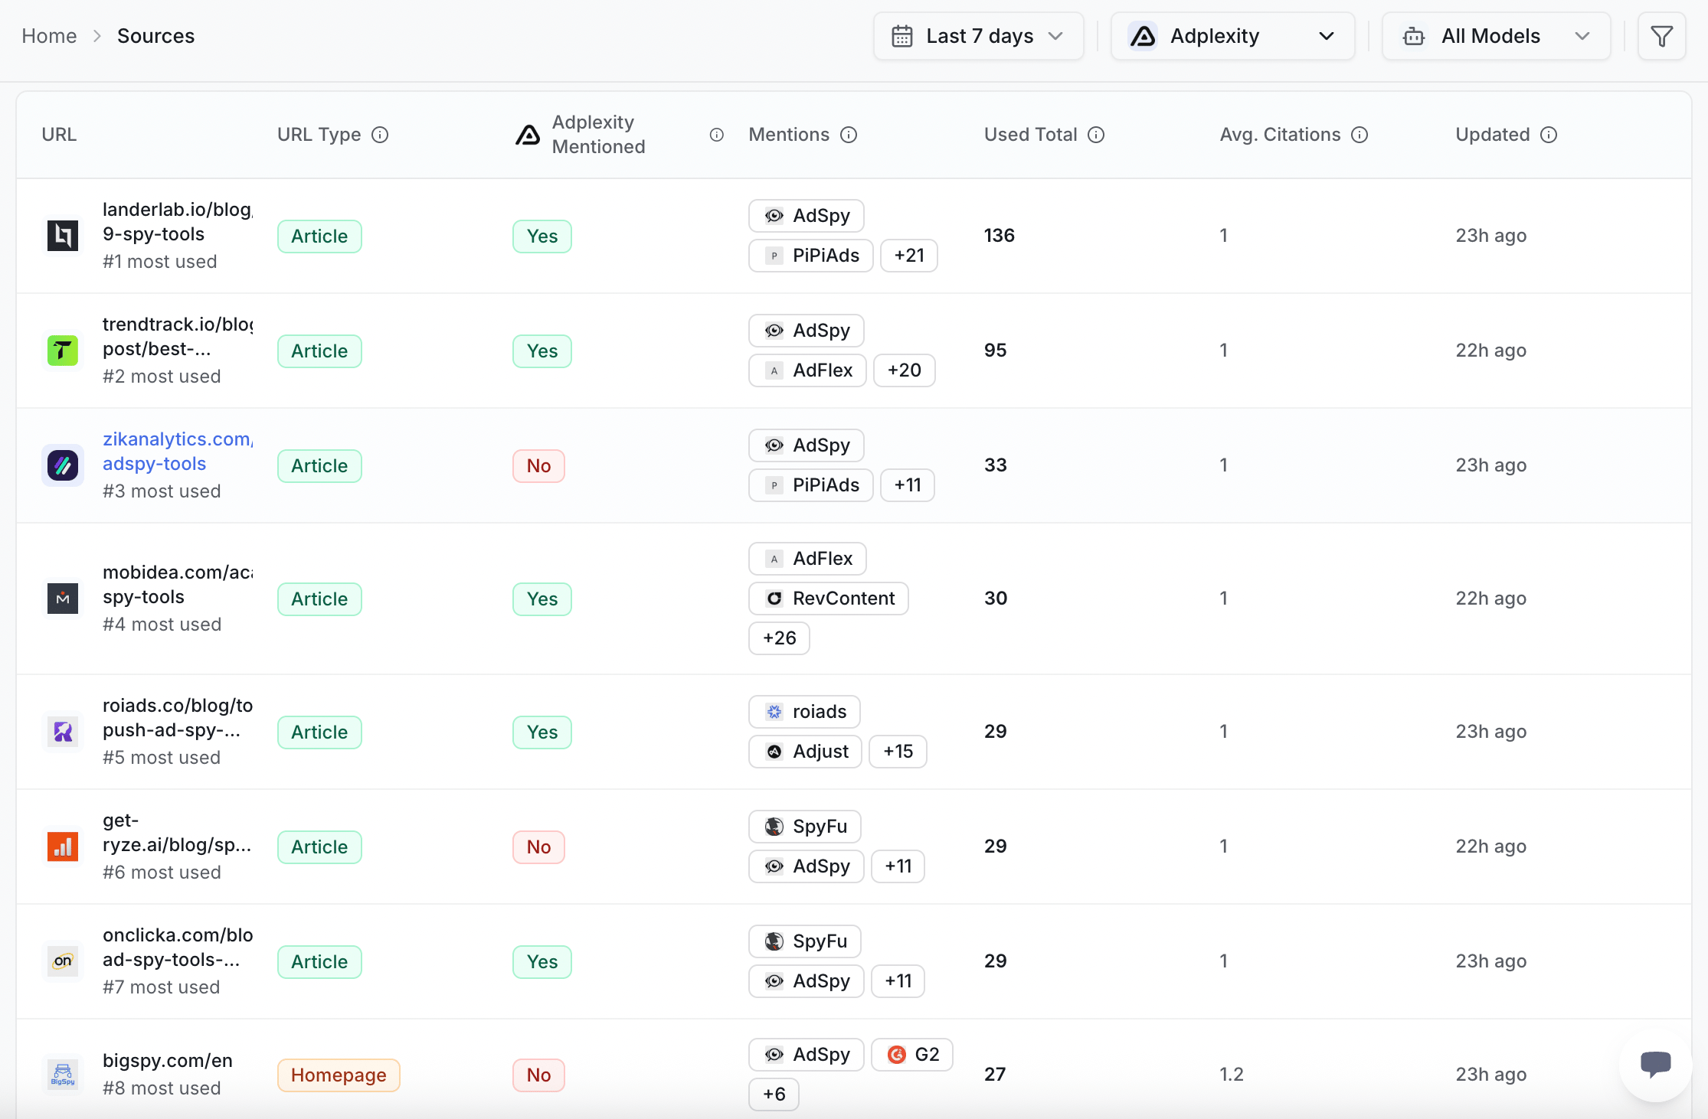1708x1119 pixels.
Task: Click the No badge in zikanalytics.com row
Action: (538, 466)
